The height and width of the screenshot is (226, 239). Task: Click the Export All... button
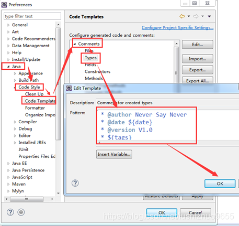(198, 80)
